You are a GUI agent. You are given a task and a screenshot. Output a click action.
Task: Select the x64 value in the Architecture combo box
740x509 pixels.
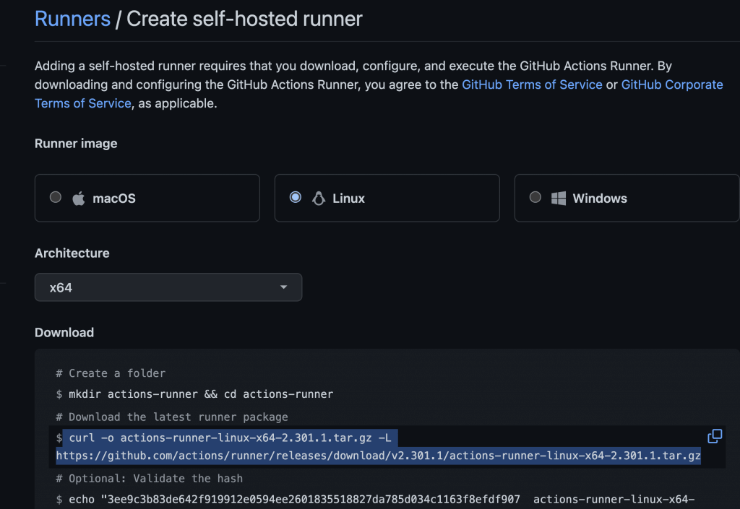point(168,287)
